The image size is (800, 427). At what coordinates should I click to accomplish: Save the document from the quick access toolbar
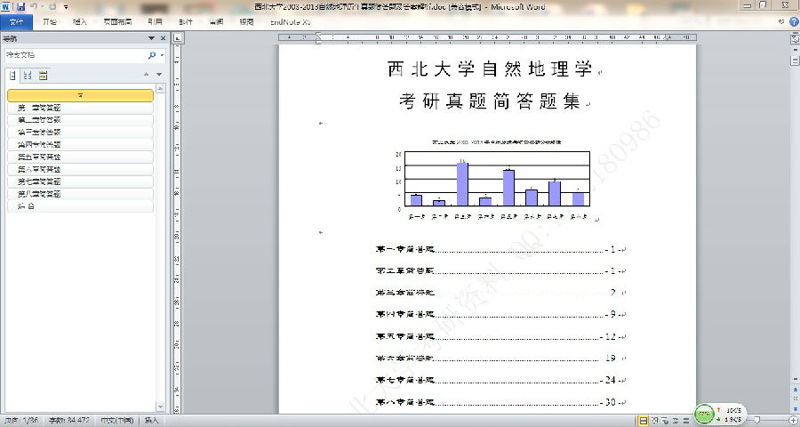point(21,6)
